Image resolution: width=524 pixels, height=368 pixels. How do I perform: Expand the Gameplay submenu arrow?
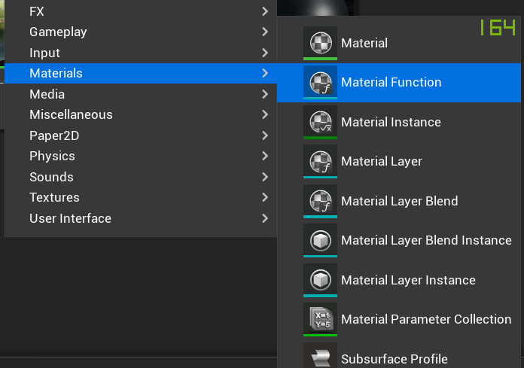(265, 32)
